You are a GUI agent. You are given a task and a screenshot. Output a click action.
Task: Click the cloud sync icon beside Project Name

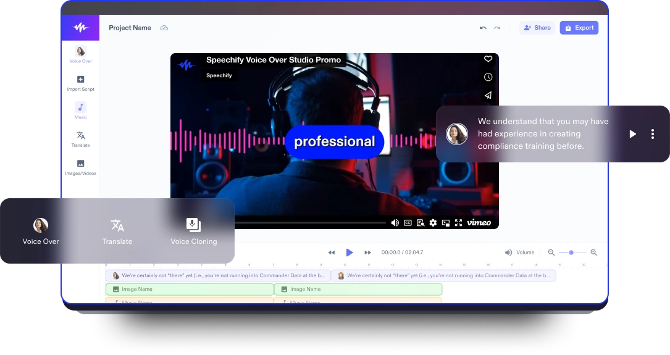(x=164, y=28)
